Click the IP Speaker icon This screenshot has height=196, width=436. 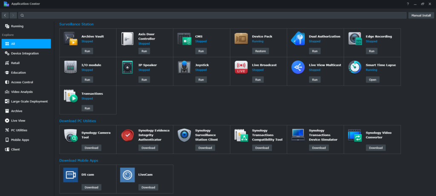click(x=127, y=67)
